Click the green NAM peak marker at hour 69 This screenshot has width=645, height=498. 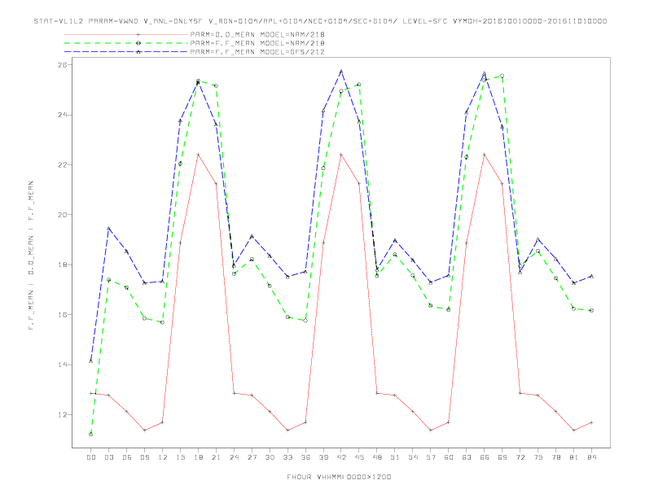click(x=502, y=76)
